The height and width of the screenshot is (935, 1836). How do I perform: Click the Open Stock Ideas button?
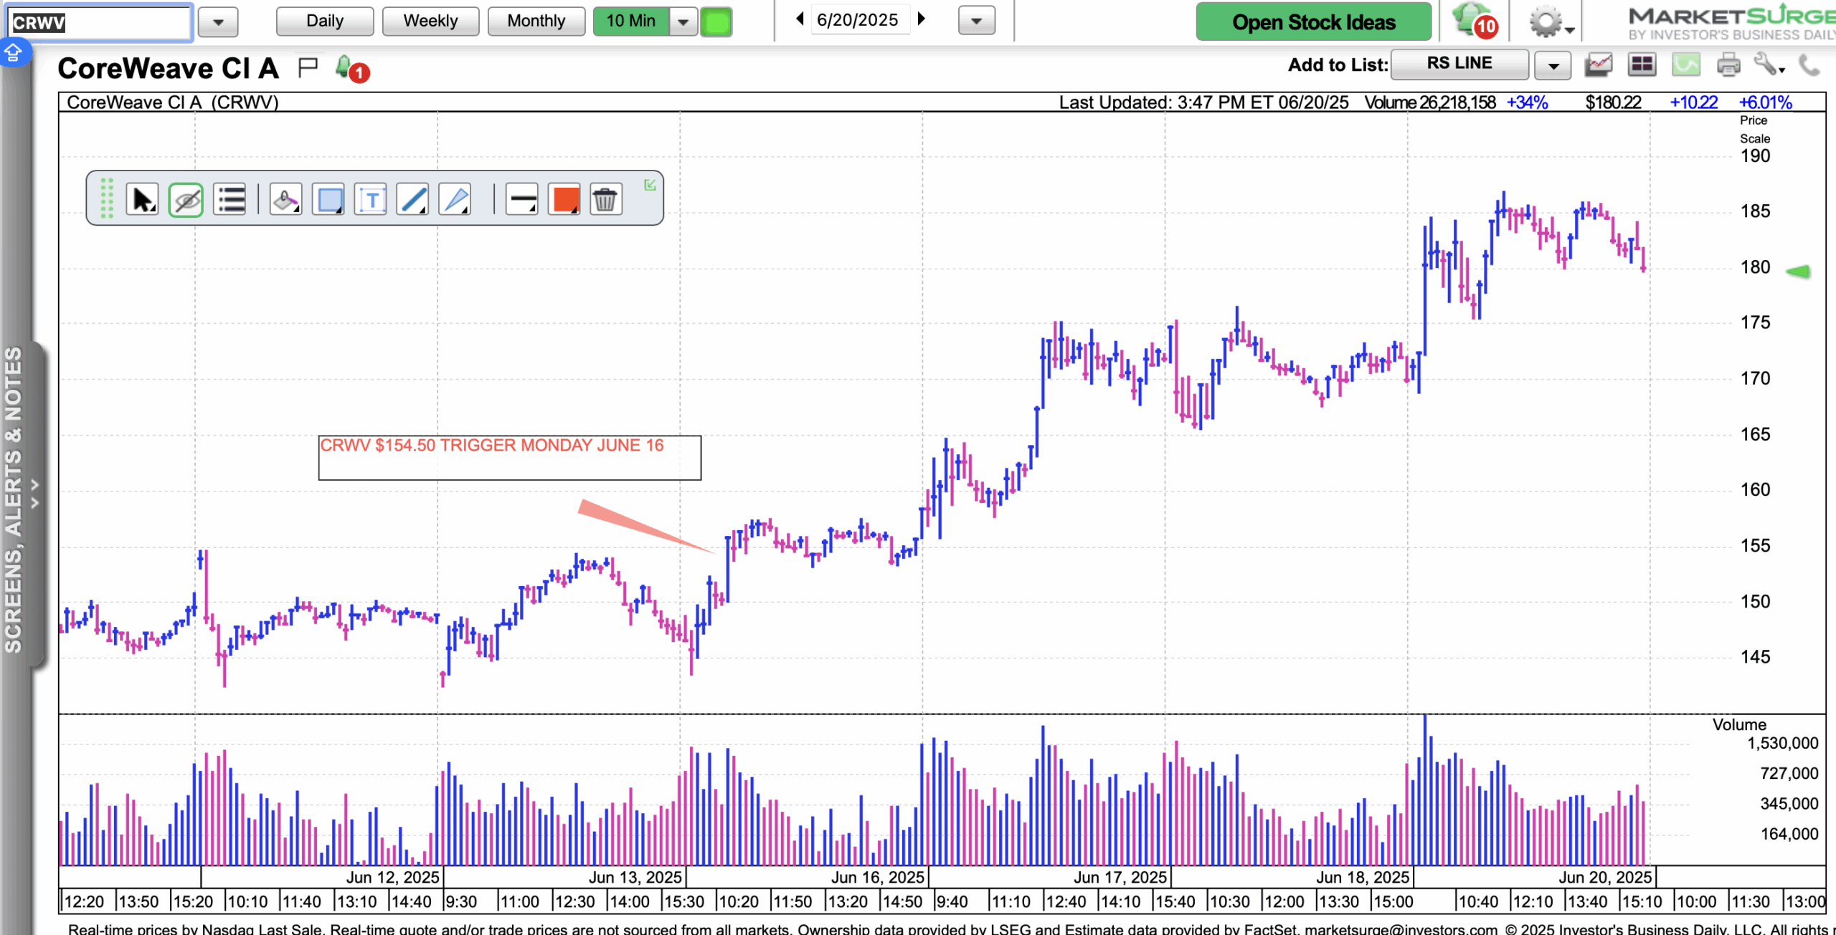point(1313,21)
